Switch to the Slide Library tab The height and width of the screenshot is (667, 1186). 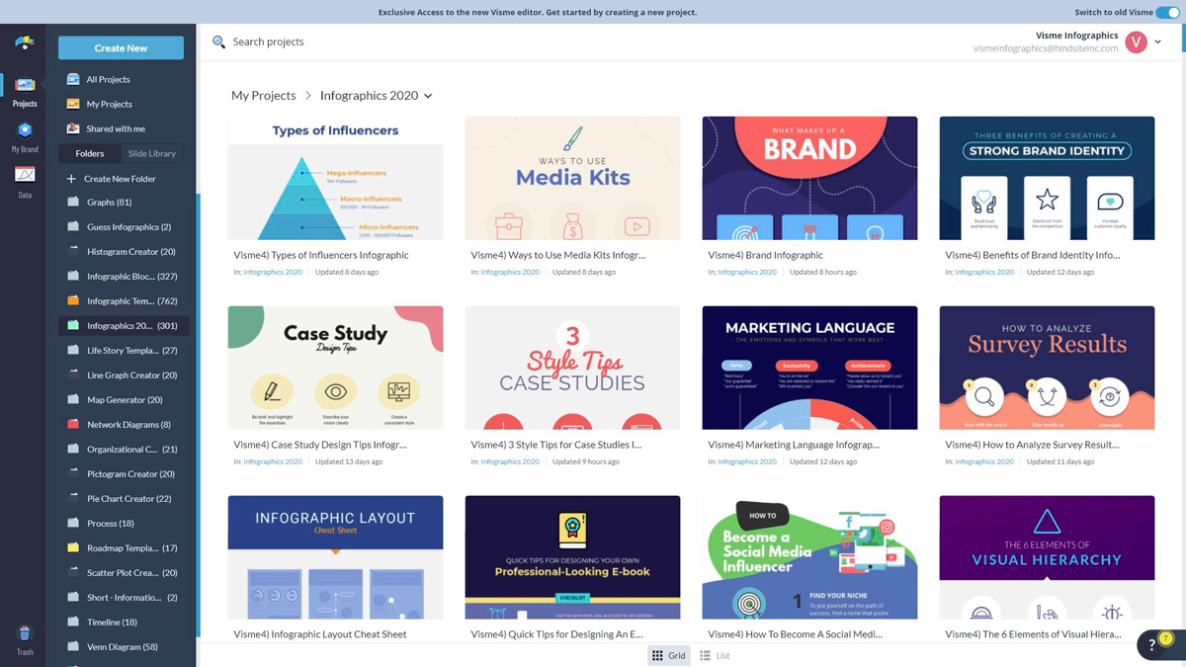point(152,153)
